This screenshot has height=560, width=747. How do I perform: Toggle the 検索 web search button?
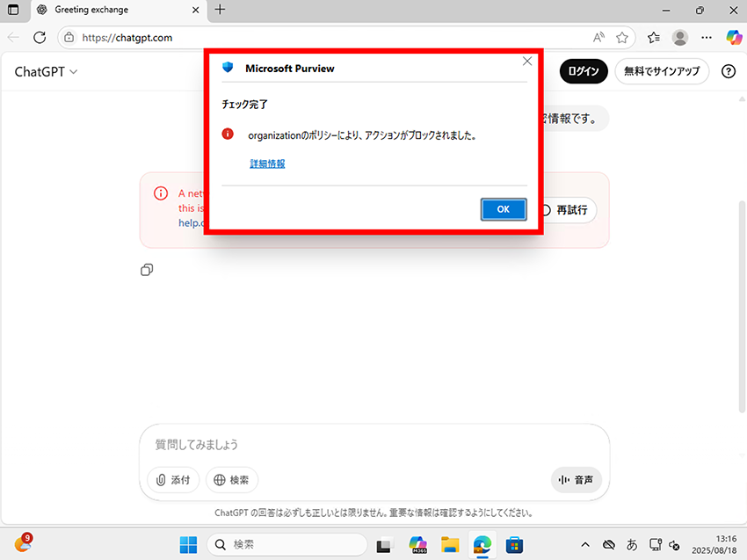232,480
